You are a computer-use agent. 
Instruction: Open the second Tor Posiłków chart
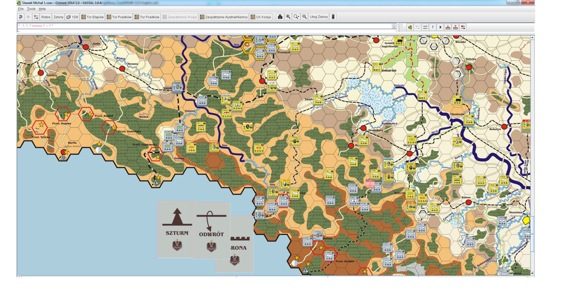(x=147, y=17)
